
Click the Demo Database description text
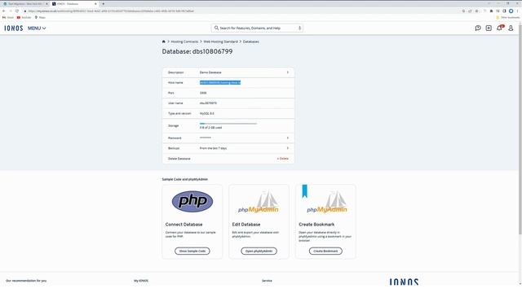210,72
